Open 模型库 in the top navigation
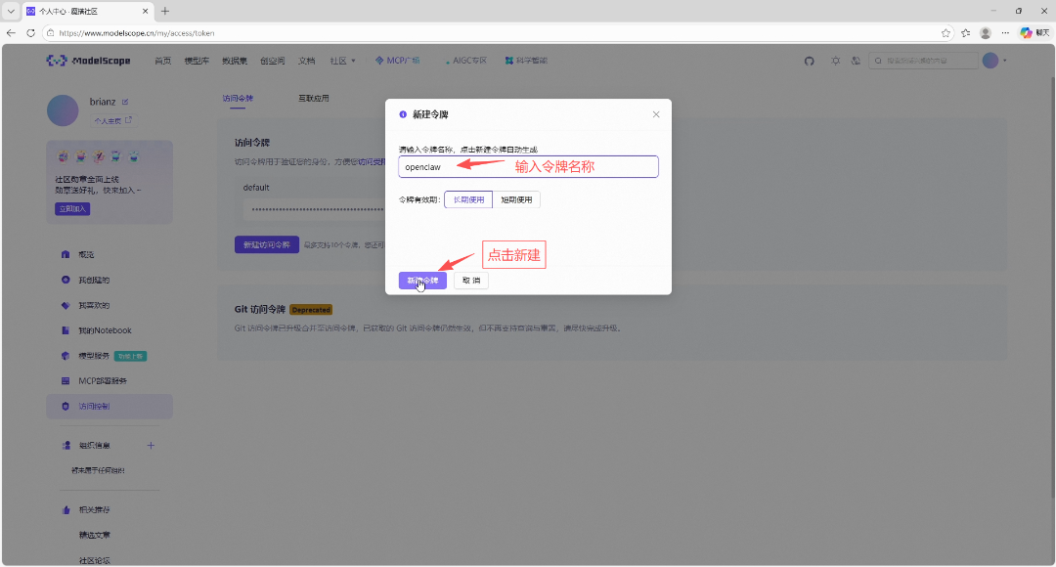This screenshot has height=567, width=1056. (x=197, y=61)
